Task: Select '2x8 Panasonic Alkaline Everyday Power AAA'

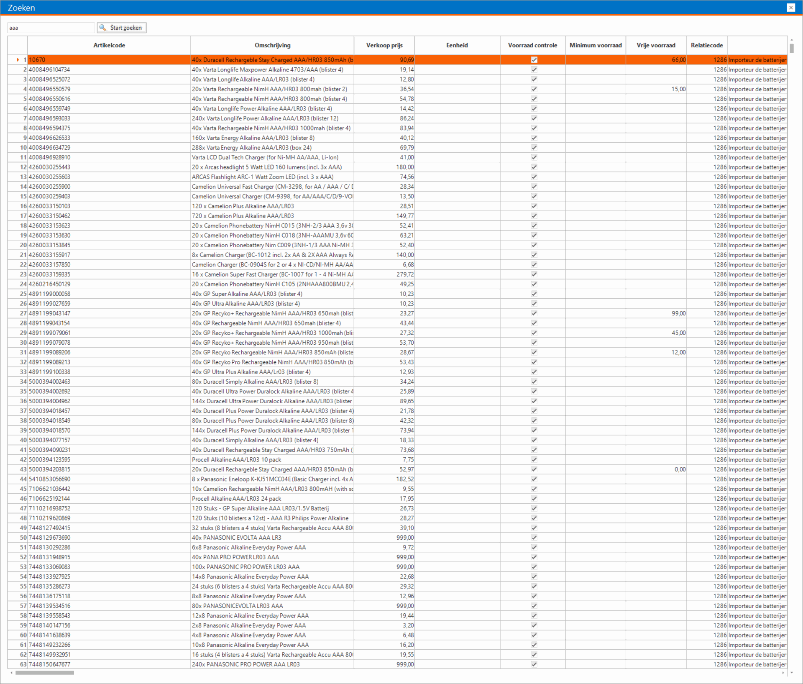Action: (x=249, y=625)
